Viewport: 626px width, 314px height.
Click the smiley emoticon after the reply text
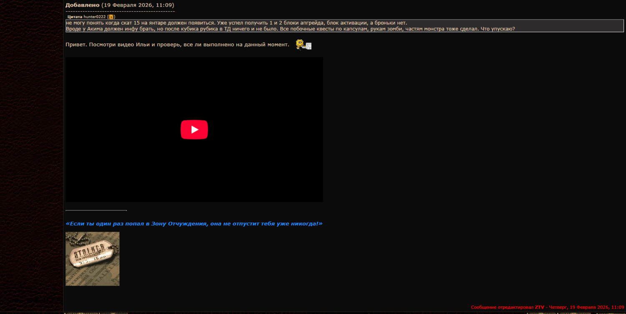point(303,44)
